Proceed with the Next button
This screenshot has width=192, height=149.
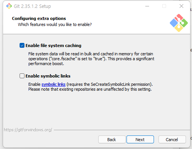point(140,139)
